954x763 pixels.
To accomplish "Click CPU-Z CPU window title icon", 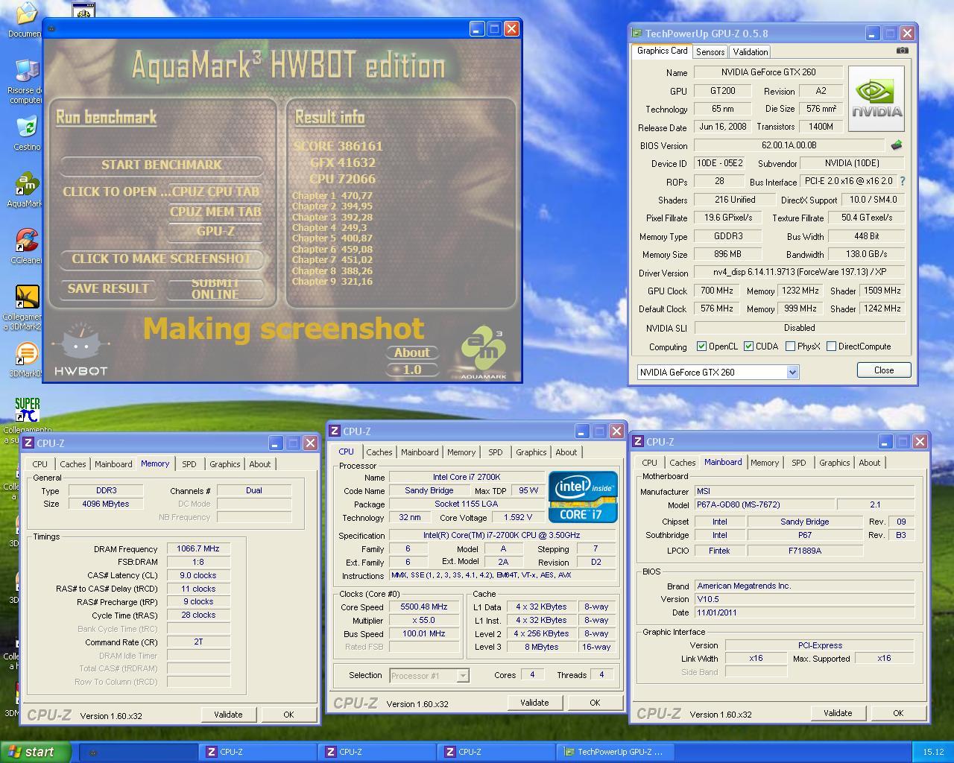I will pos(335,431).
